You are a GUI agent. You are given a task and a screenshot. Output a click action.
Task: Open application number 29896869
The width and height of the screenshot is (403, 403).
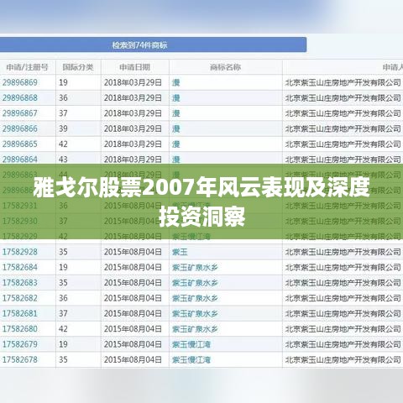(20, 82)
